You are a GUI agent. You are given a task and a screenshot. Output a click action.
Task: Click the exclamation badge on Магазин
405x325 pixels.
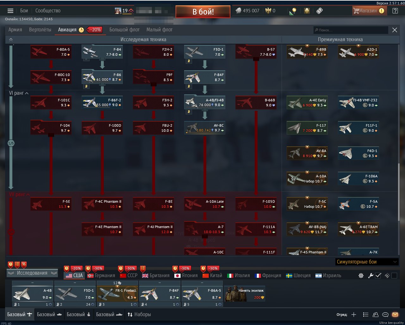point(382,11)
